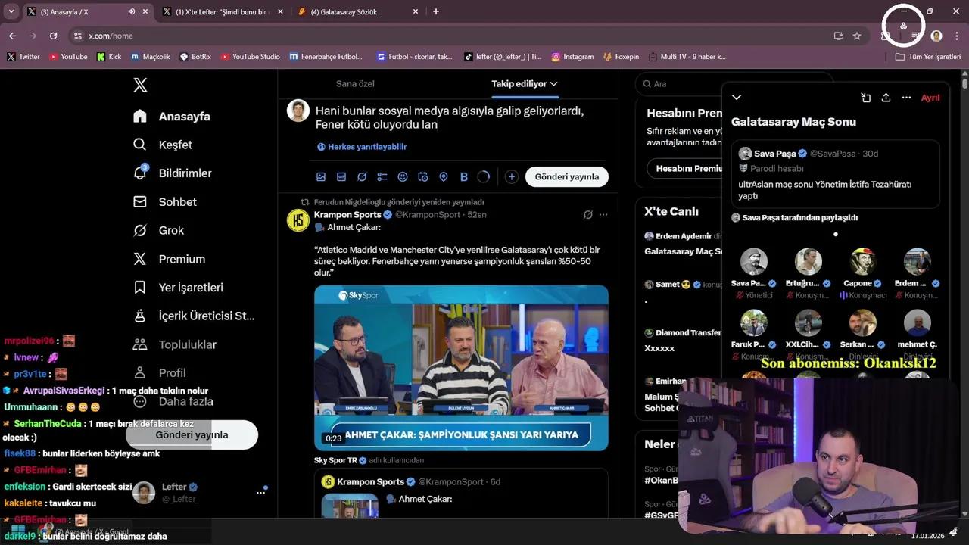Open Topluluklar in the sidebar
This screenshot has width=969, height=545.
174,344
